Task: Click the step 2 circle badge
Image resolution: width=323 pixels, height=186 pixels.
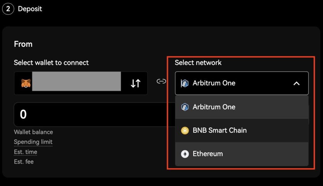Action: [8, 9]
